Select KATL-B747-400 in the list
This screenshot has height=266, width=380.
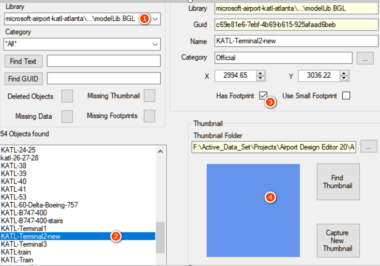click(78, 213)
